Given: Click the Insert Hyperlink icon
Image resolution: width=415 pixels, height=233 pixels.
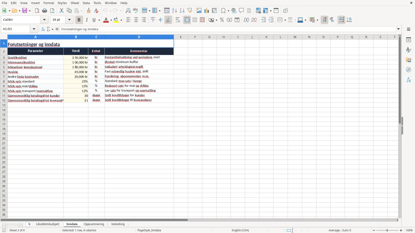Looking at the screenshot, I should pyautogui.click(x=234, y=11).
